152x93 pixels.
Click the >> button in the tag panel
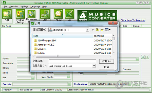pos(143,57)
